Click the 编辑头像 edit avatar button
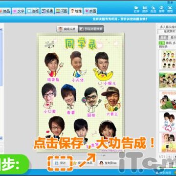This screenshot has height=176, width=176. tap(67, 29)
